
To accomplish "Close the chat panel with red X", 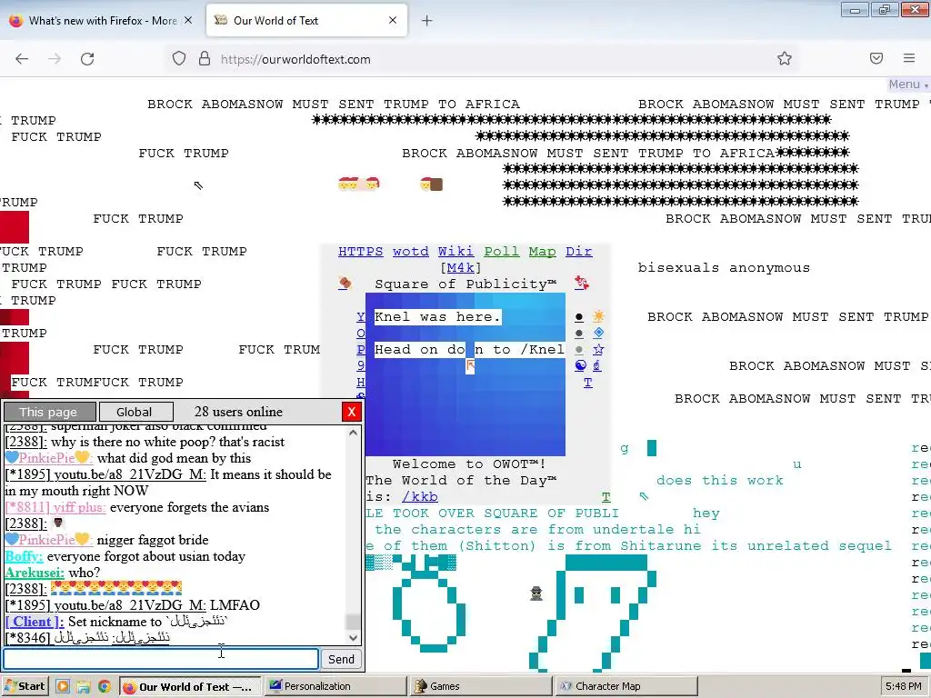I will pos(351,412).
